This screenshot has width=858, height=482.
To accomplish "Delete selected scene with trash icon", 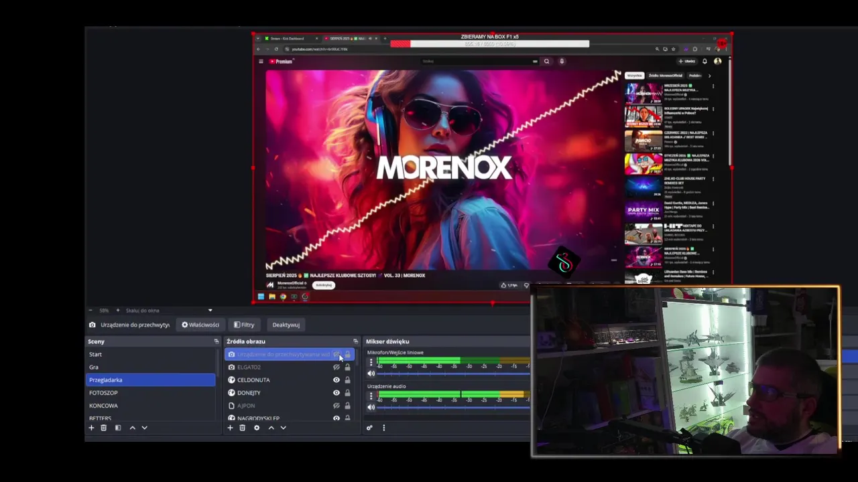I will click(x=103, y=428).
